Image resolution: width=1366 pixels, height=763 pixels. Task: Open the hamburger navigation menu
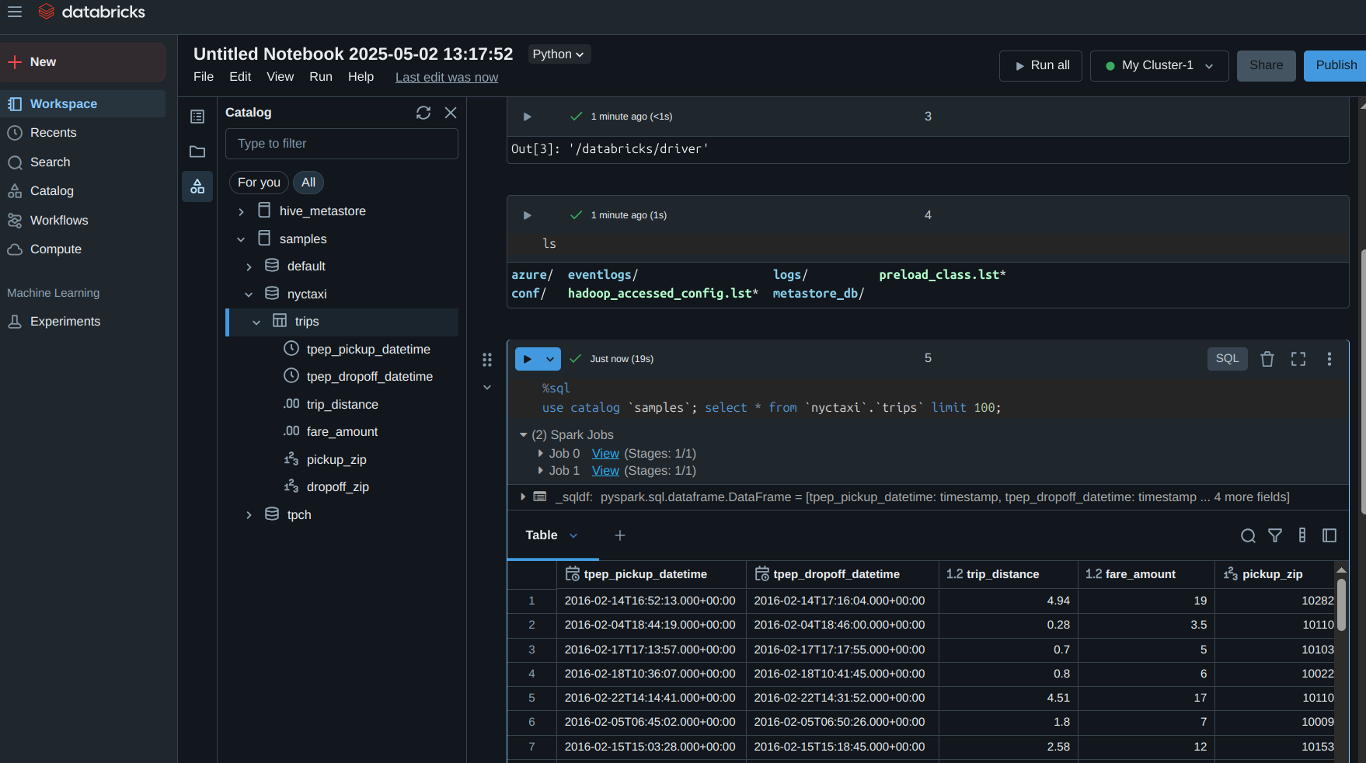tap(15, 12)
